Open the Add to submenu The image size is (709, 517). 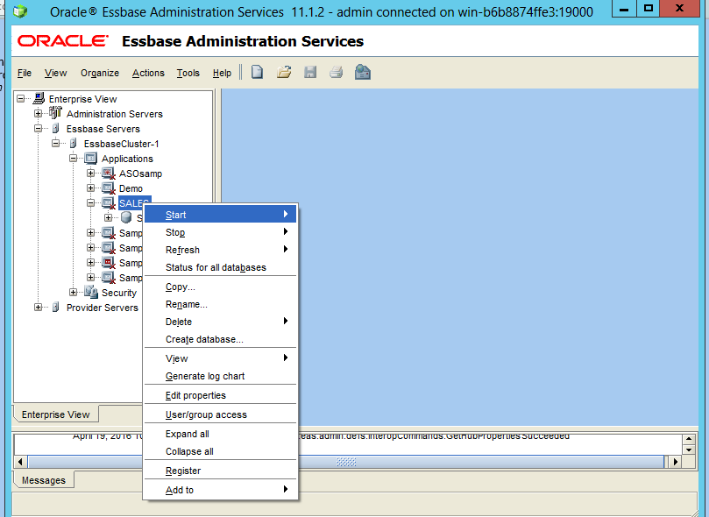pyautogui.click(x=220, y=490)
